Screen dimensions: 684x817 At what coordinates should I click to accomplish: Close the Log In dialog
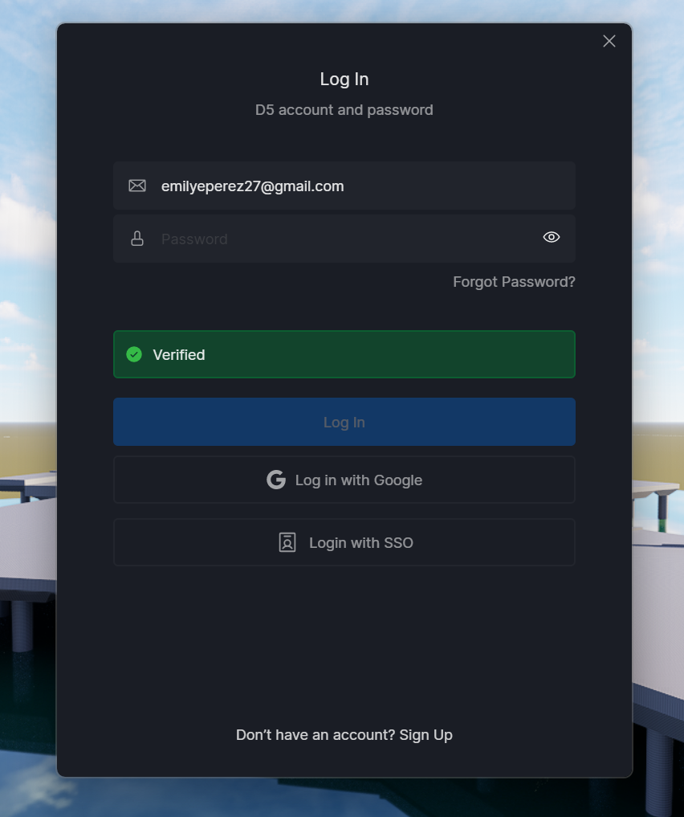pyautogui.click(x=609, y=41)
